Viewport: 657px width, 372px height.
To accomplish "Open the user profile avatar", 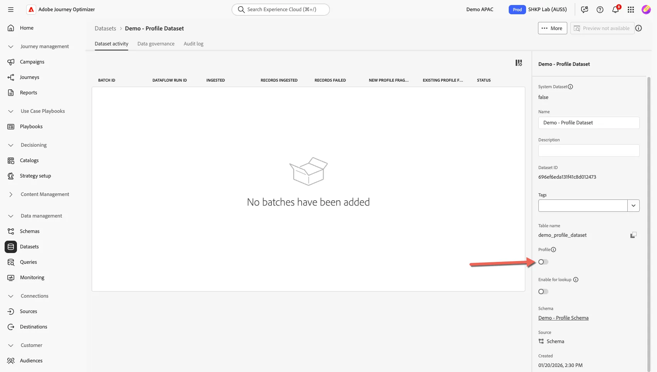I will point(646,10).
